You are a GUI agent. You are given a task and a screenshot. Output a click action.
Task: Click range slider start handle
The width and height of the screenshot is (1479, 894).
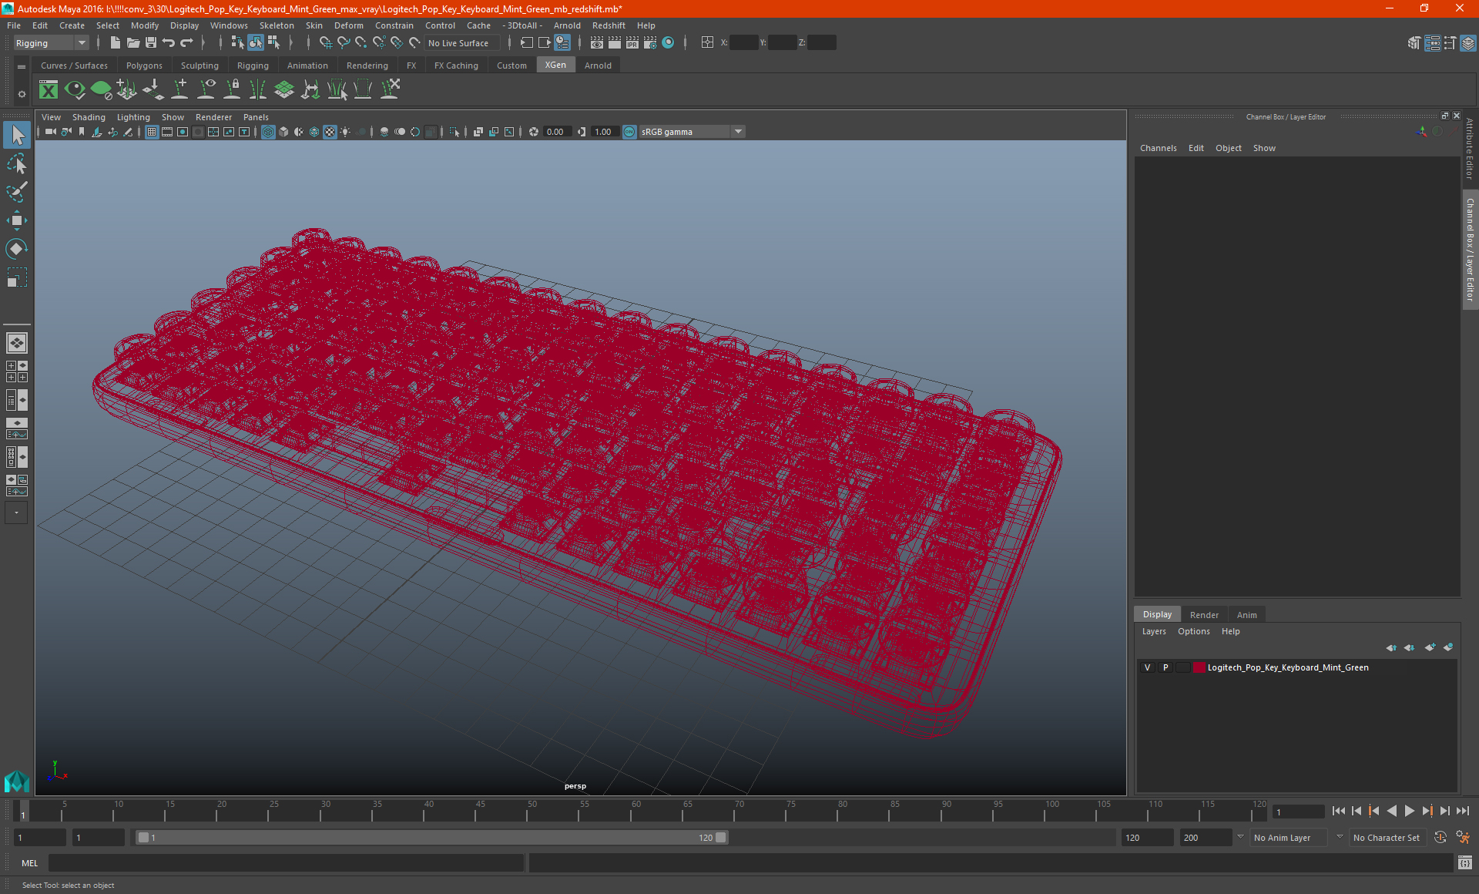[x=143, y=838]
